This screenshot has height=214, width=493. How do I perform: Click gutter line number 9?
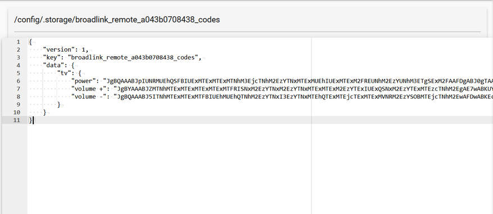(18, 104)
